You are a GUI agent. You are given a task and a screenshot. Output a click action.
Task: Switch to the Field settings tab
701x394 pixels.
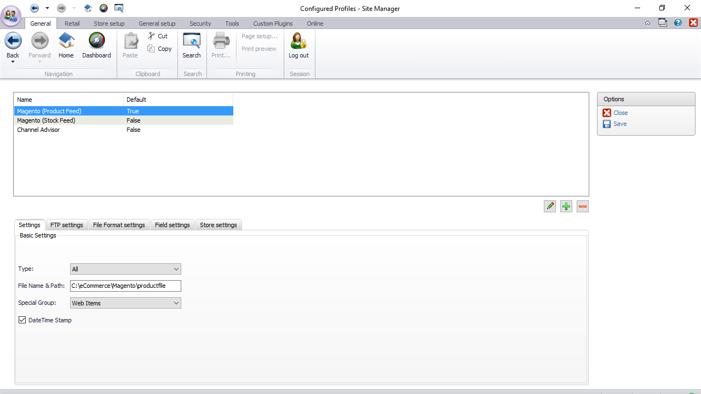(x=172, y=225)
